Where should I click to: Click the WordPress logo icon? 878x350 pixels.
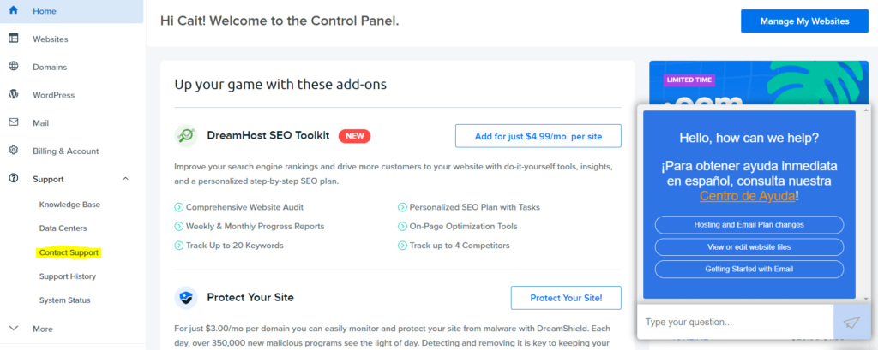(14, 94)
